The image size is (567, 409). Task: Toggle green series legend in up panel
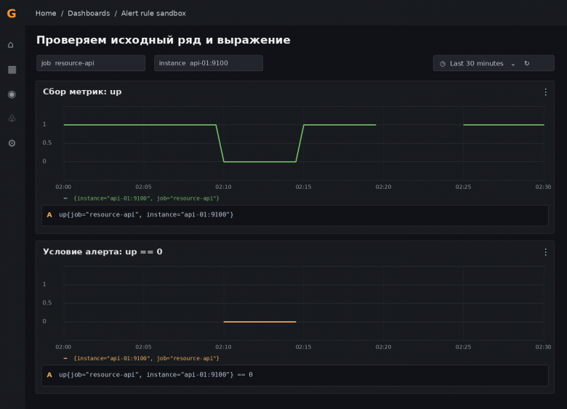click(142, 198)
